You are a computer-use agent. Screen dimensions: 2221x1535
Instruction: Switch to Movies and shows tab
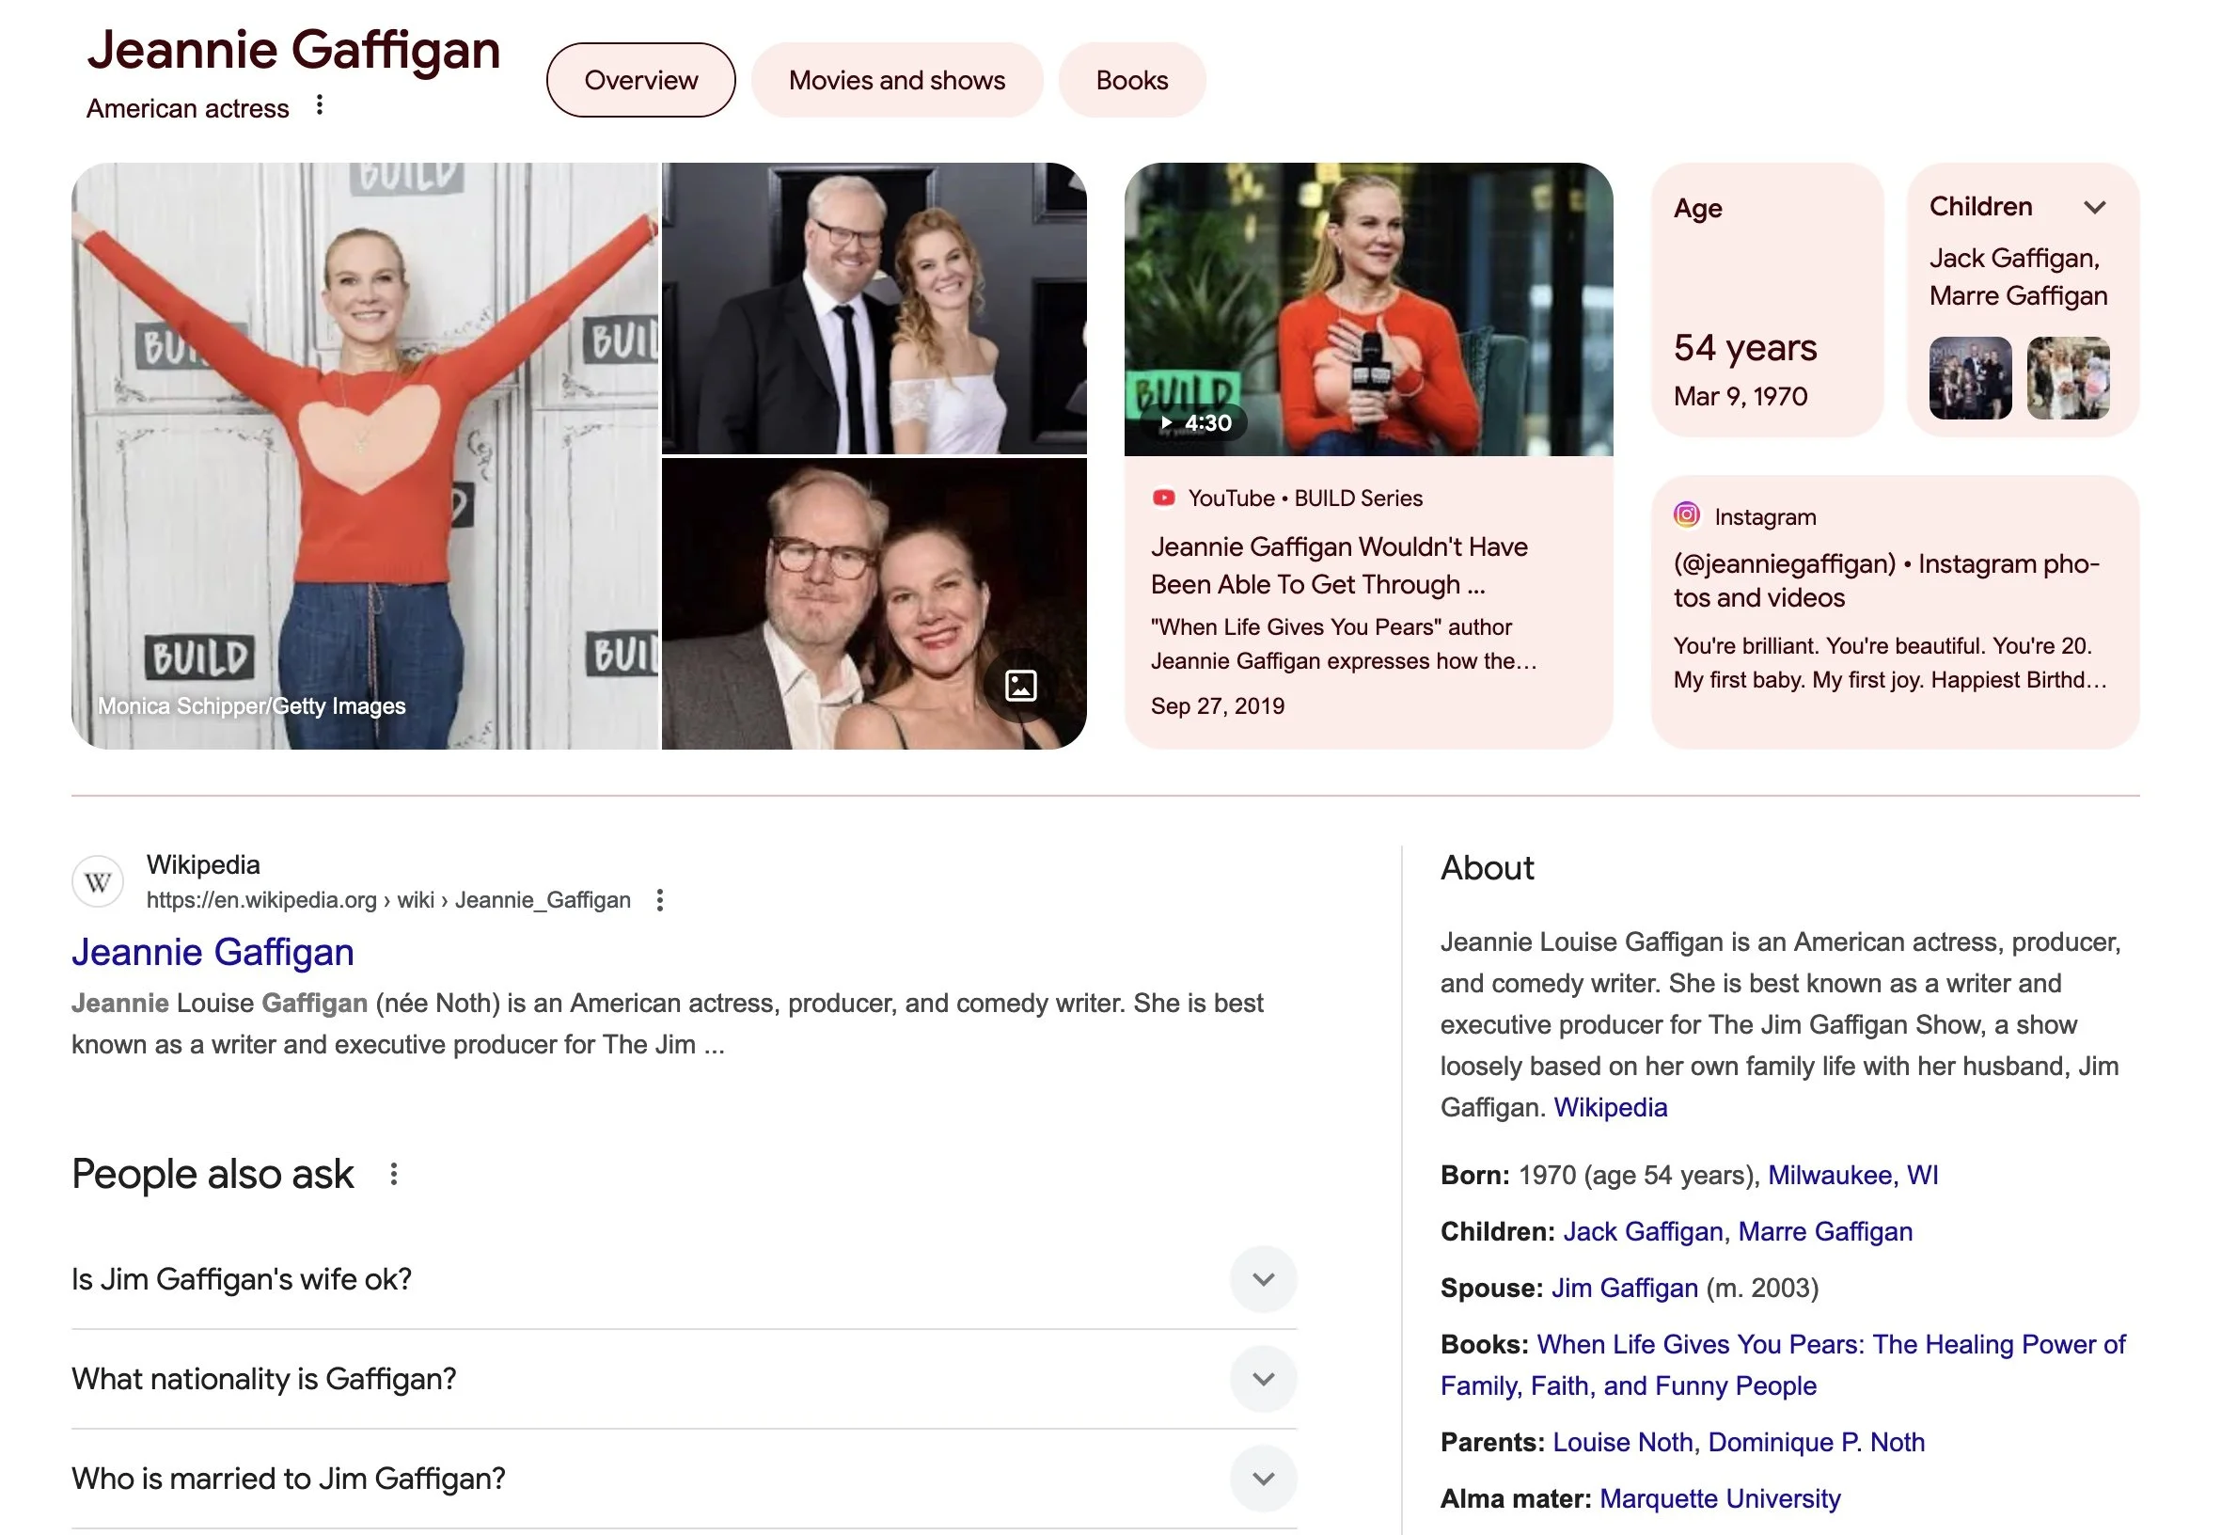coord(896,81)
